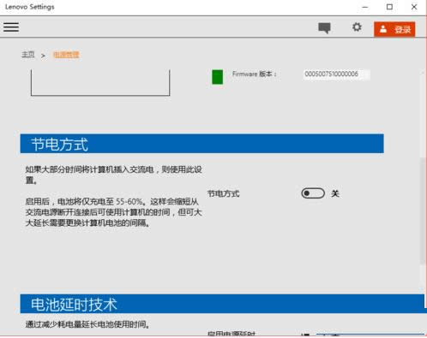427x338 pixels.
Task: Click the orange 电源管理 breadcrumb link
Action: point(66,55)
